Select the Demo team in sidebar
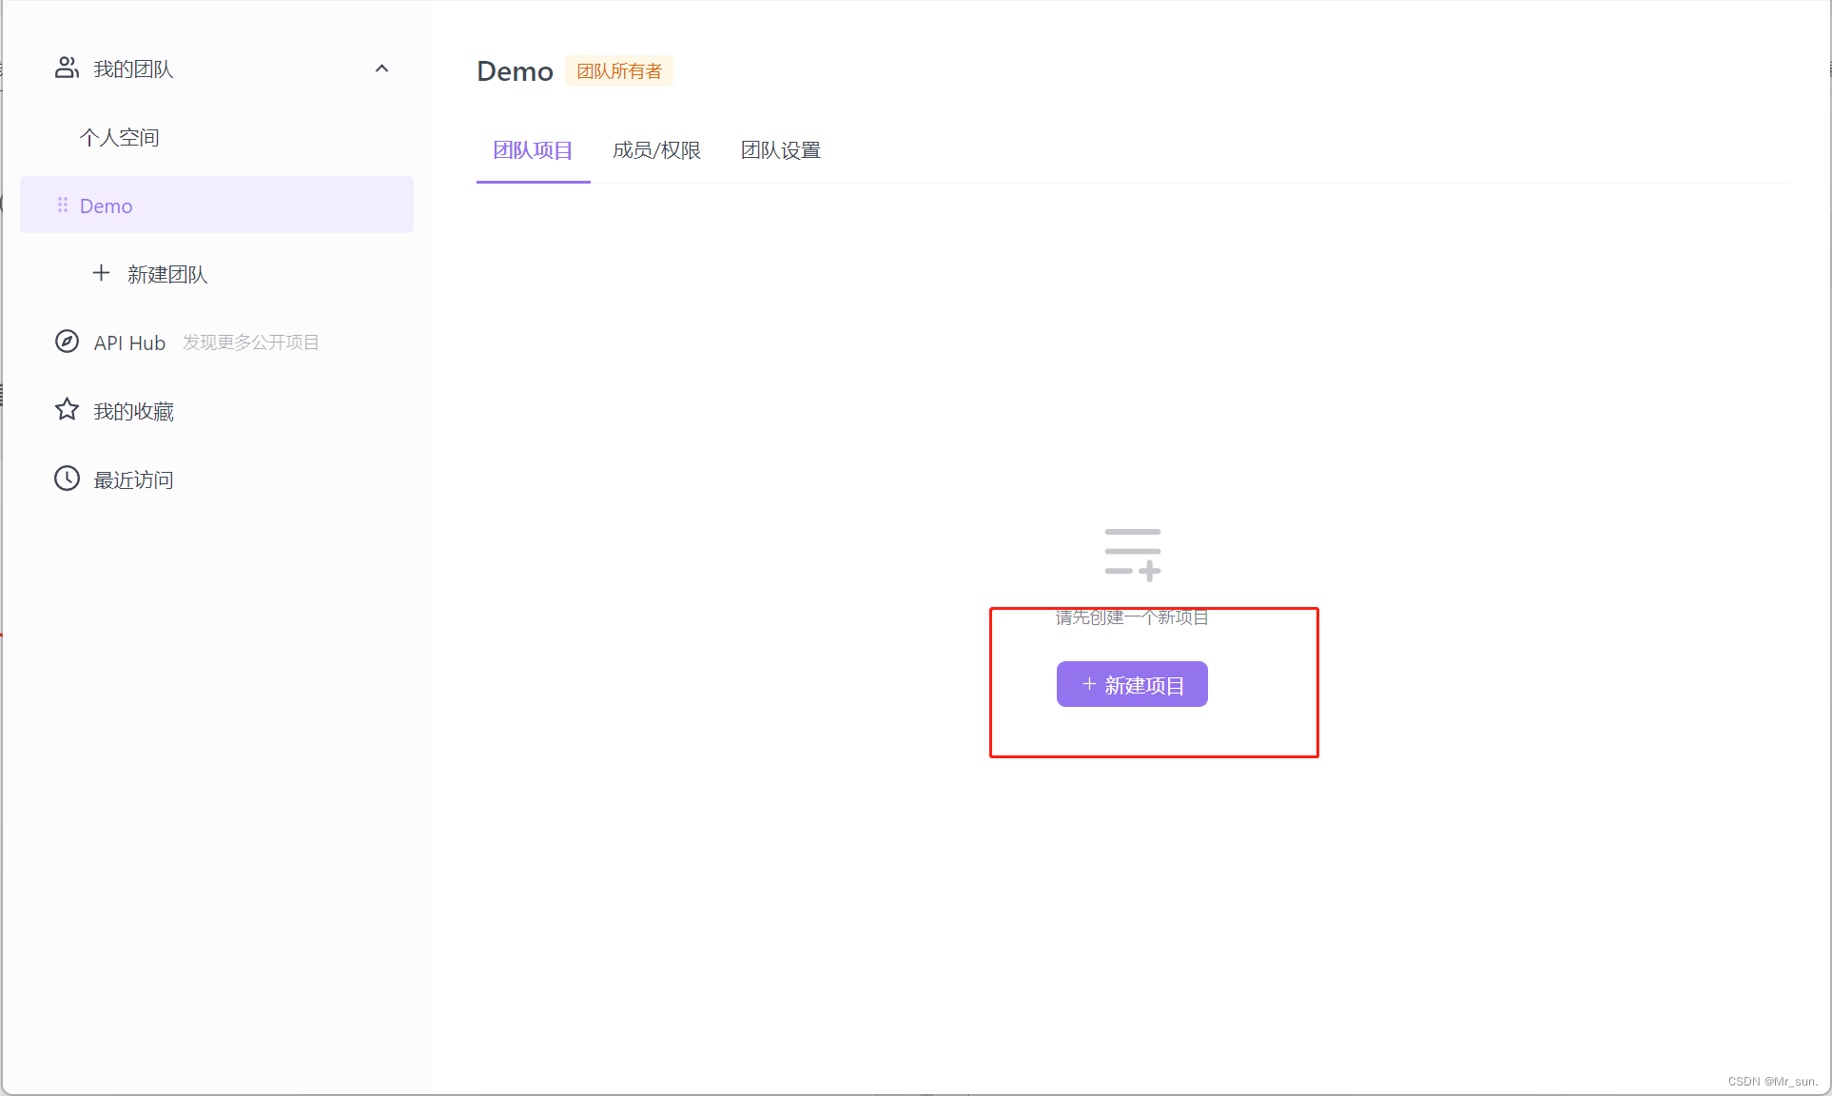 pyautogui.click(x=217, y=205)
